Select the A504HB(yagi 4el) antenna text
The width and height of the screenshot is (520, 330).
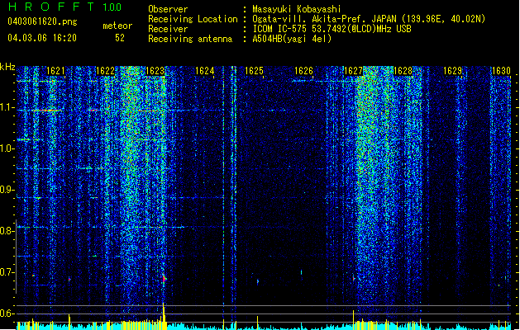click(x=292, y=39)
